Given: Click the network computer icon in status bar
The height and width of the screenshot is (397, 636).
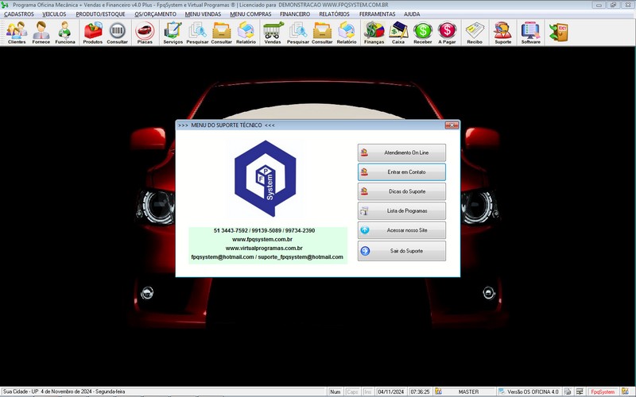Looking at the screenshot, I should pos(580,391).
